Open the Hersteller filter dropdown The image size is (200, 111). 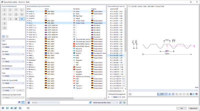coord(13,54)
